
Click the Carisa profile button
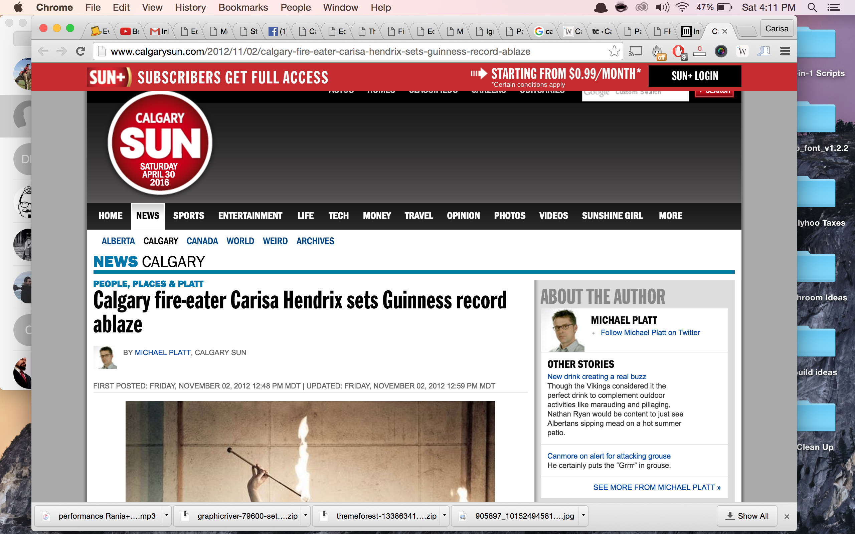777,29
